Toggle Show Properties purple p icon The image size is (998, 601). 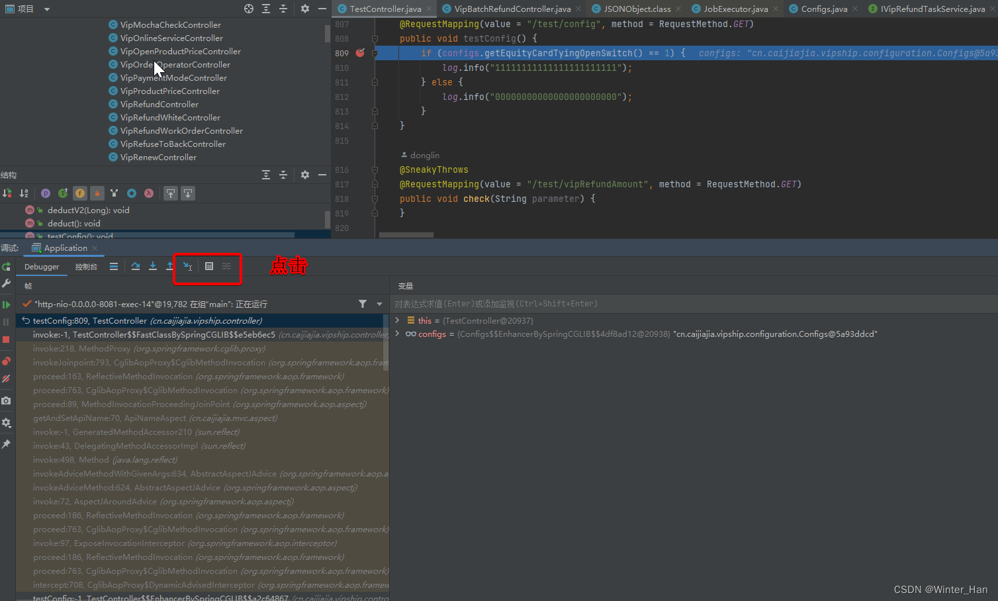(46, 193)
